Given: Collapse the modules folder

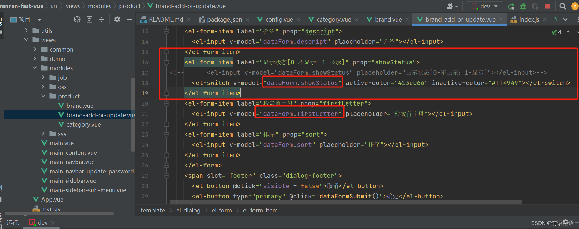Looking at the screenshot, I should point(35,68).
